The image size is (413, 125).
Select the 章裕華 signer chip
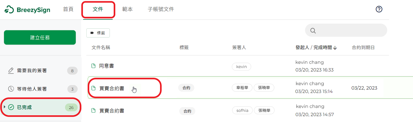tap(242, 88)
